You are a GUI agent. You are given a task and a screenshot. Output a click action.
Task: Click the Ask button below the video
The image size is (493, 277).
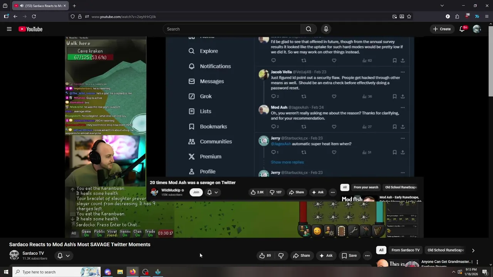(326, 255)
